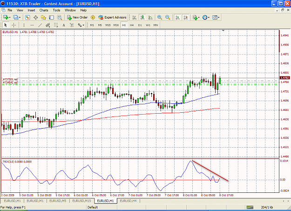Expand the New Chart dropdown arrow

click(x=10, y=17)
